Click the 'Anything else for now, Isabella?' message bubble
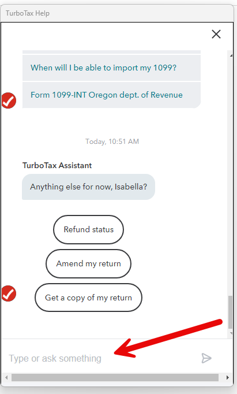This screenshot has width=237, height=394. tap(89, 187)
